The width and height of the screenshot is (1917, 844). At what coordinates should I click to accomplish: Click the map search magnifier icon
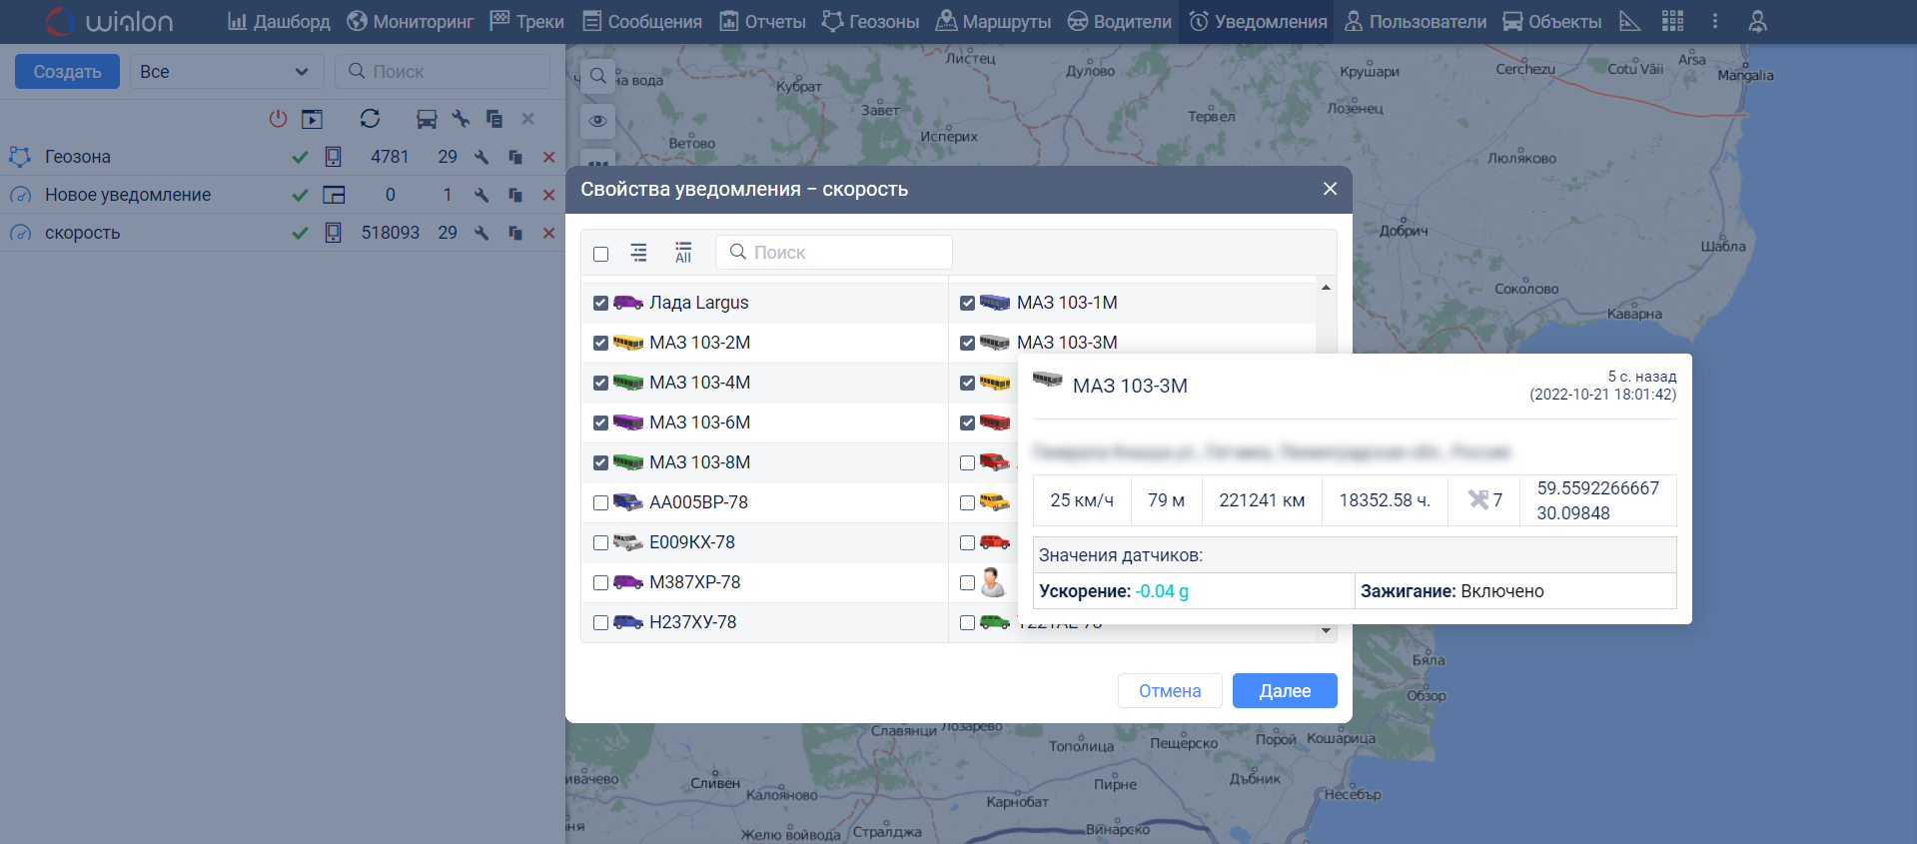(597, 76)
